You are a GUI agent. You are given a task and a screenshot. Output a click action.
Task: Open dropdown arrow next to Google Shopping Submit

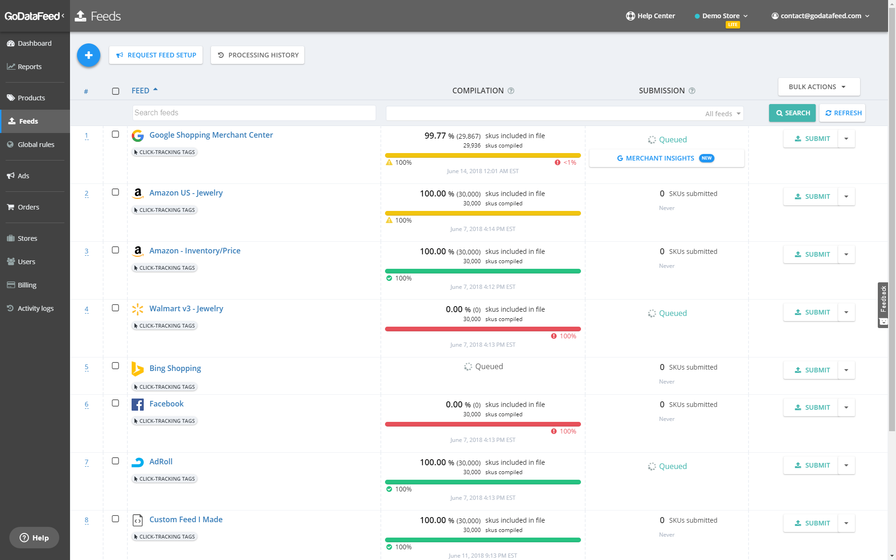pos(846,139)
